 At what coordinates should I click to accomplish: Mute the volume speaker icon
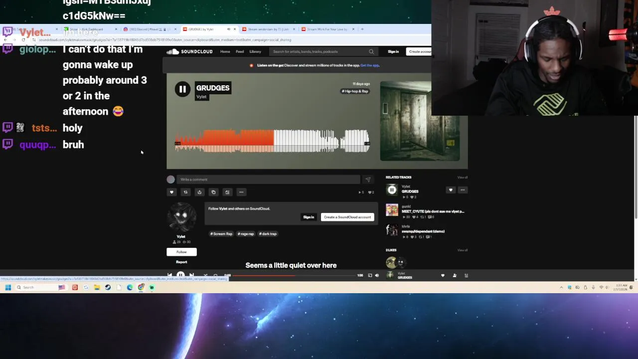coord(377,275)
